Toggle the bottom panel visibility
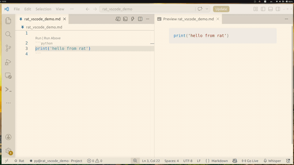 click(x=270, y=9)
